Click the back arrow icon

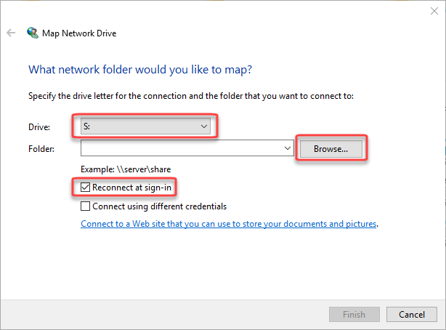(11, 33)
